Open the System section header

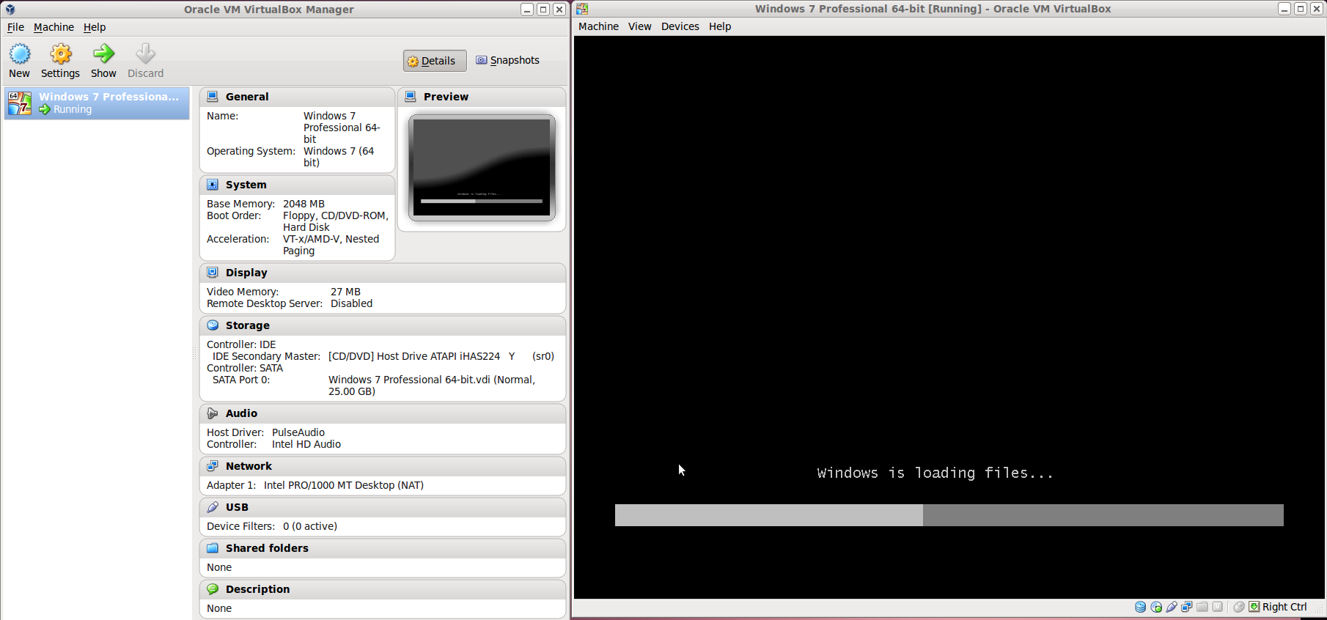[x=297, y=185]
